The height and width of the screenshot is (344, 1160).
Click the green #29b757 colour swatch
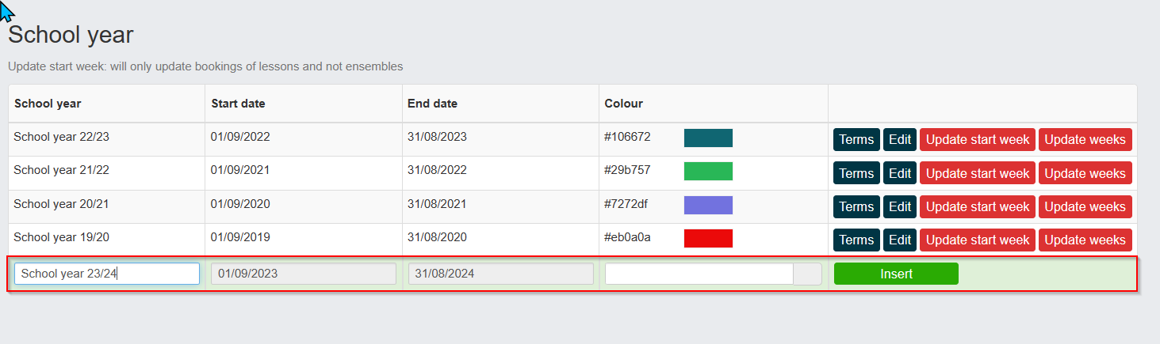pyautogui.click(x=708, y=171)
